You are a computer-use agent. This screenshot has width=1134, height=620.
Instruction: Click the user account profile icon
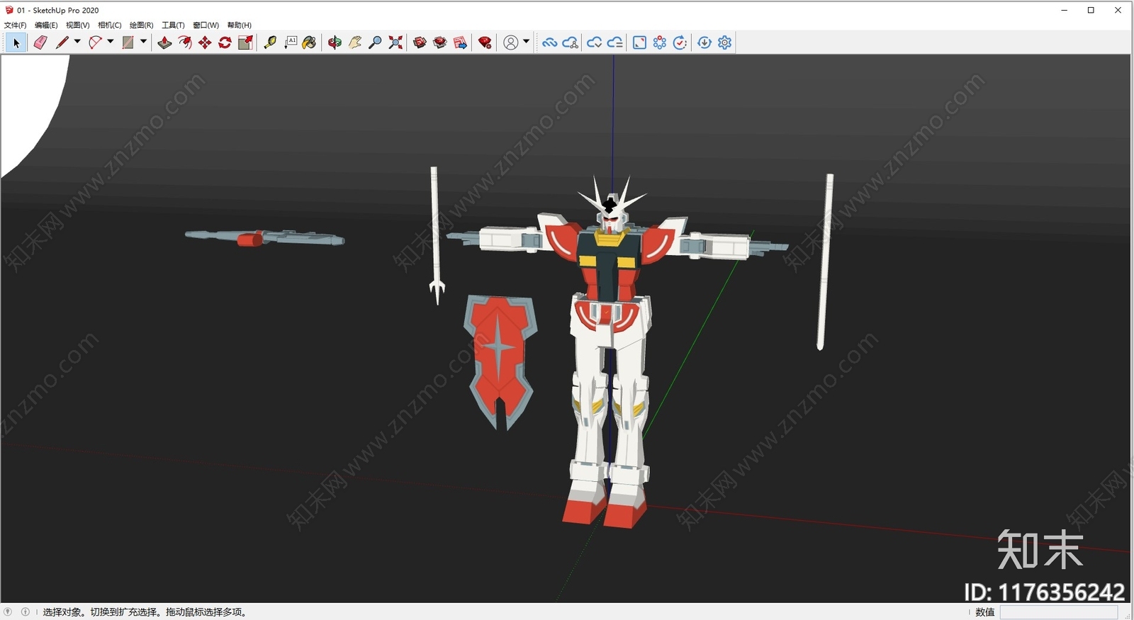510,43
